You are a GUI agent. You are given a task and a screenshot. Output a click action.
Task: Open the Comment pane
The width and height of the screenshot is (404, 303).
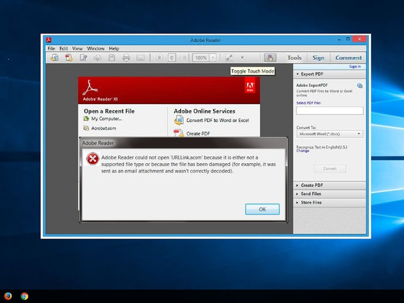348,58
